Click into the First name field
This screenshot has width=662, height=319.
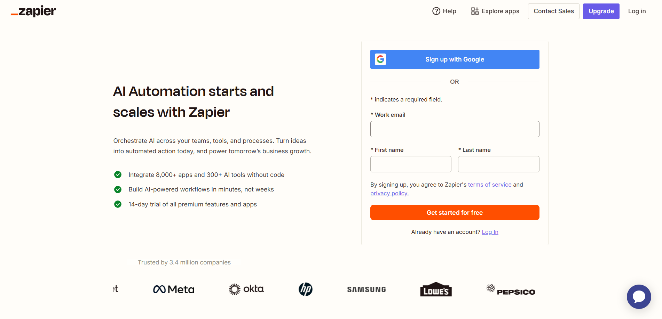coord(411,164)
